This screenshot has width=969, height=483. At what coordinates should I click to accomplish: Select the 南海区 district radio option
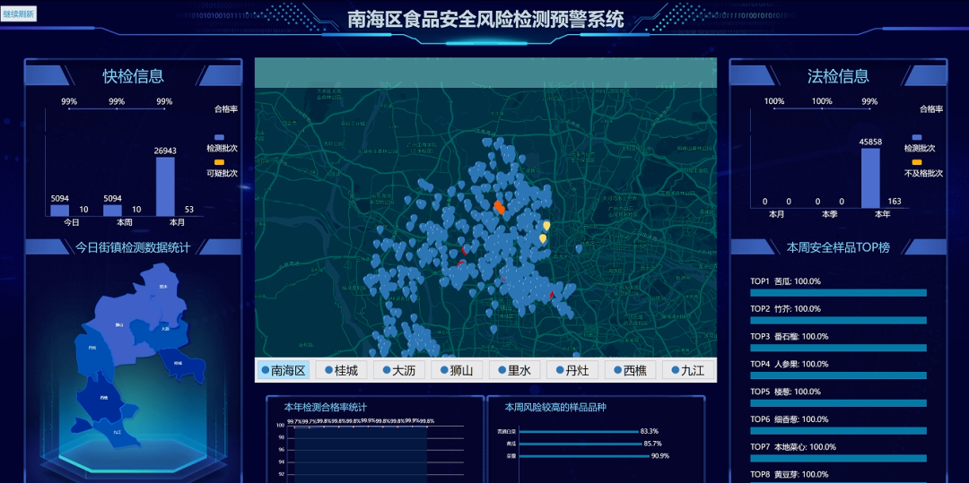pyautogui.click(x=284, y=370)
